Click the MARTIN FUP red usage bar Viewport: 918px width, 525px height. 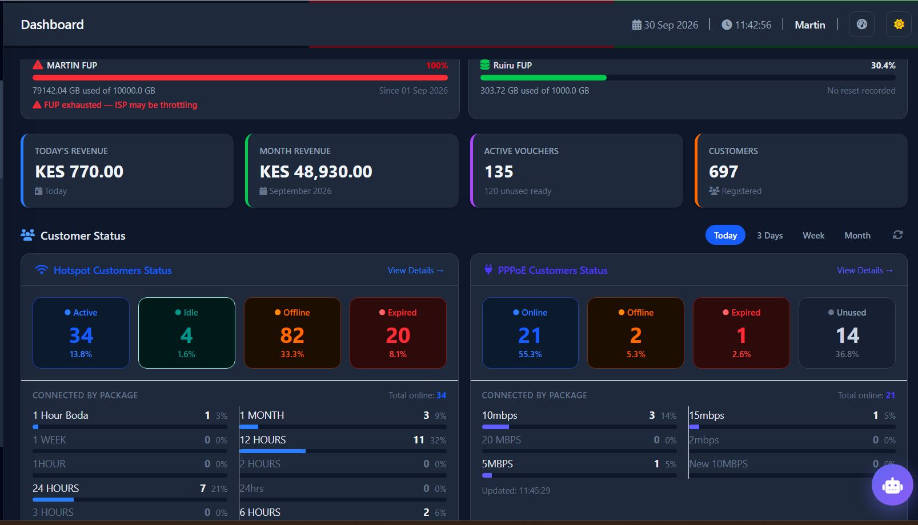pyautogui.click(x=240, y=78)
